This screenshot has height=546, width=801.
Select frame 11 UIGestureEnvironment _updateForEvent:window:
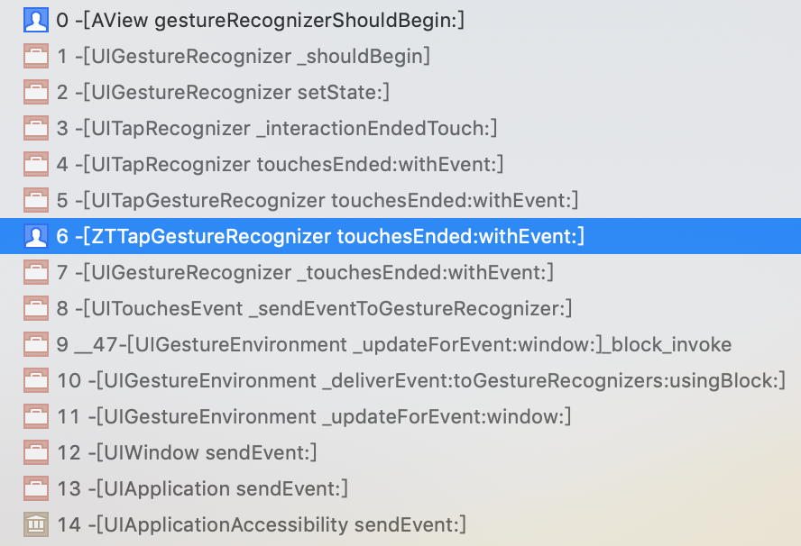[400, 416]
